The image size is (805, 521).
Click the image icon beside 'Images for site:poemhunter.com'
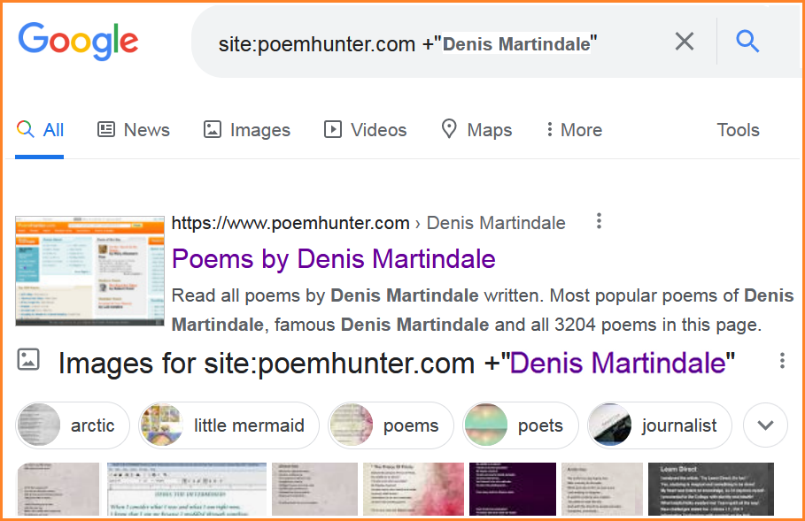(x=29, y=360)
